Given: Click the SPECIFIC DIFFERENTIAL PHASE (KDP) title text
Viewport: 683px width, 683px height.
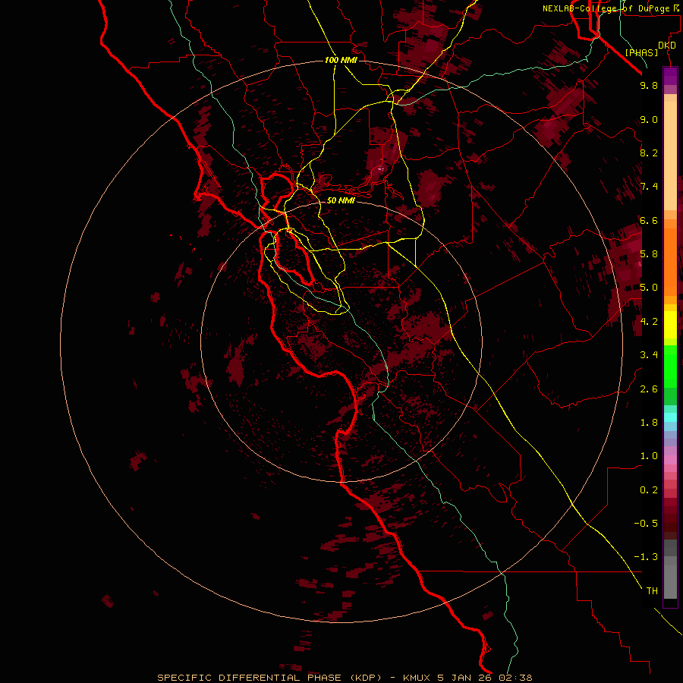Looking at the screenshot, I should point(269,678).
